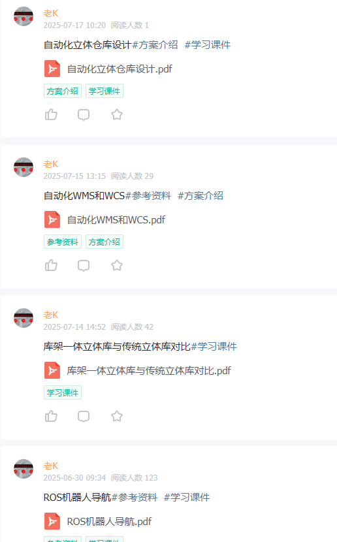337x542 pixels.
Task: Like the 自动化立体仓库设计 post
Action: (51, 114)
